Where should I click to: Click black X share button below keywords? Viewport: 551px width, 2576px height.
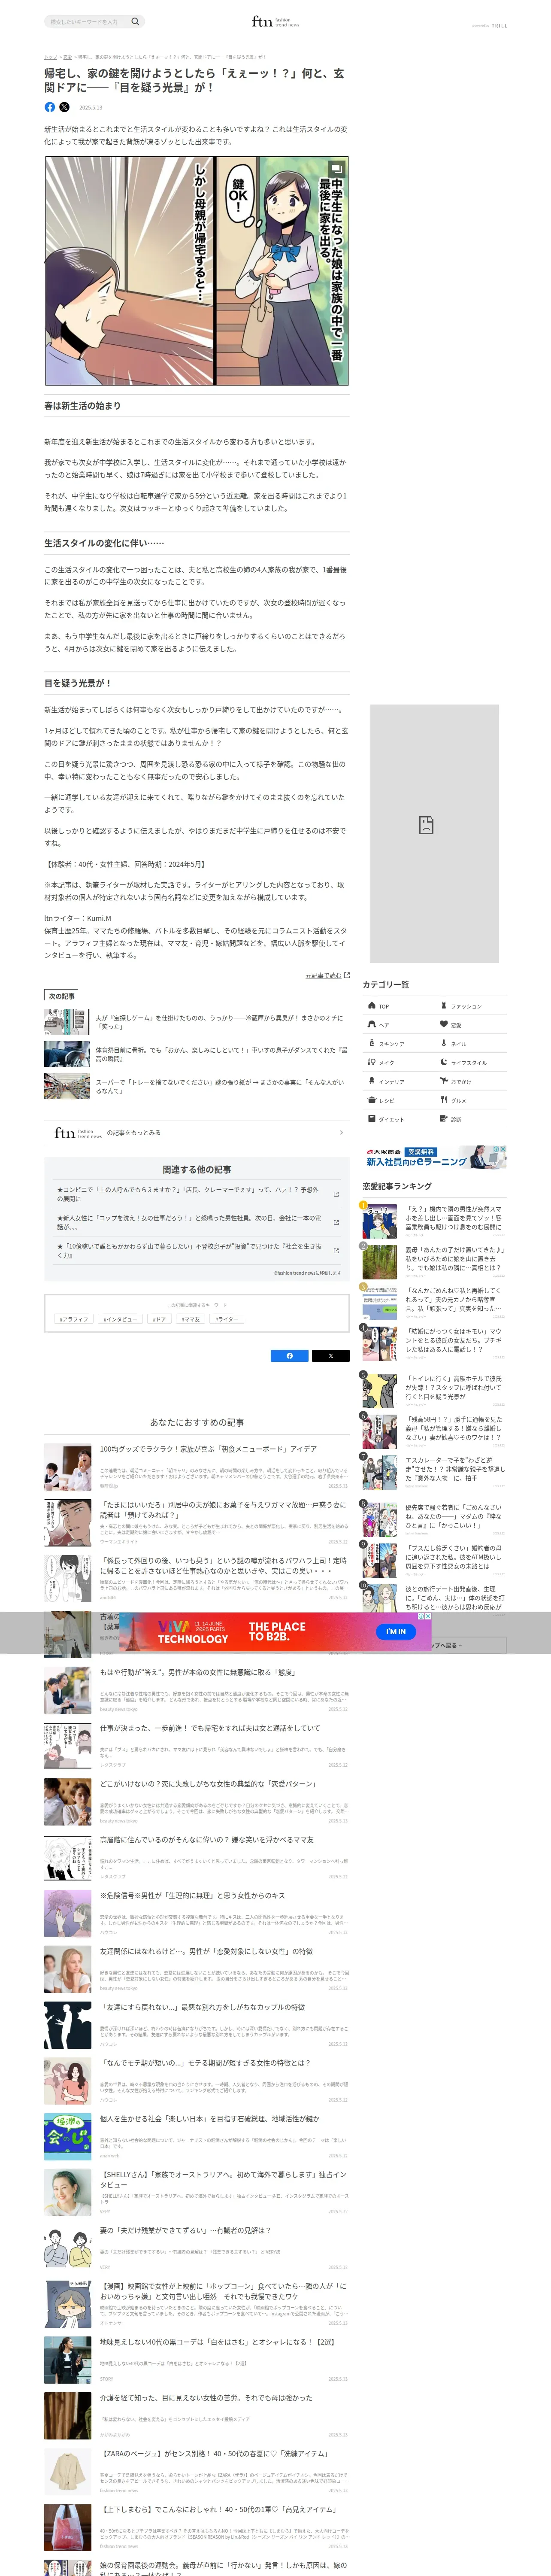coord(331,1356)
